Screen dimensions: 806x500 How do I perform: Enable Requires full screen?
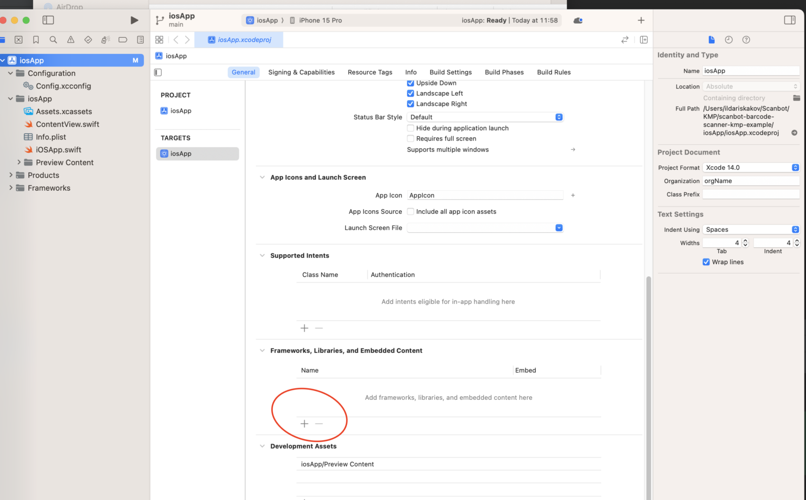410,138
